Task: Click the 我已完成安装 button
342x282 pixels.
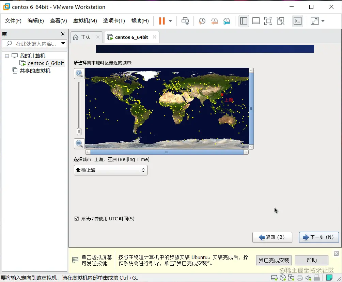Action: (x=274, y=260)
